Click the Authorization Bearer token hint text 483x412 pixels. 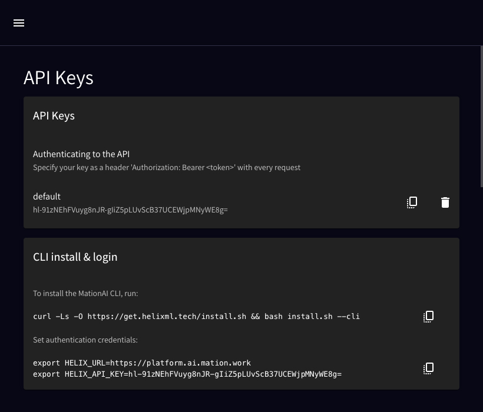(x=167, y=167)
